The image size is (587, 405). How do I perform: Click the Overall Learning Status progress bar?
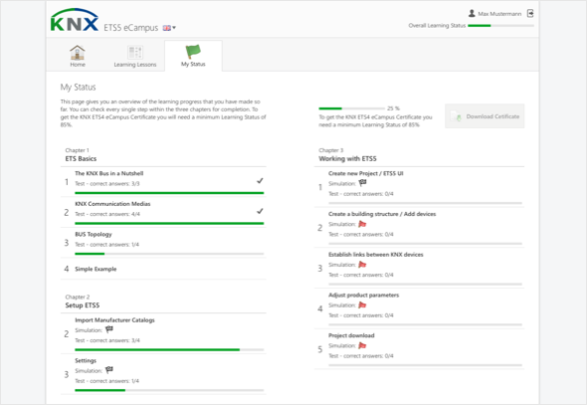500,26
